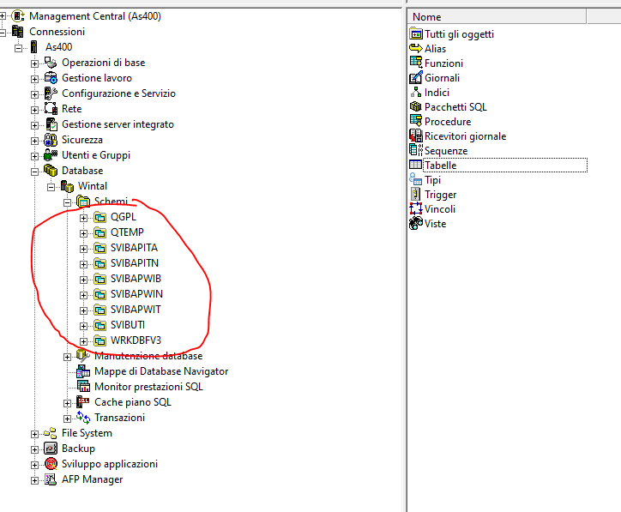Click the Connessioni servers icon
Screen dimensions: 621x512
[18, 32]
